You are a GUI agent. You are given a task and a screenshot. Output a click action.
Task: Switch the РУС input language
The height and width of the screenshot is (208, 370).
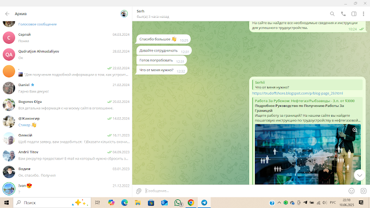point(333,203)
